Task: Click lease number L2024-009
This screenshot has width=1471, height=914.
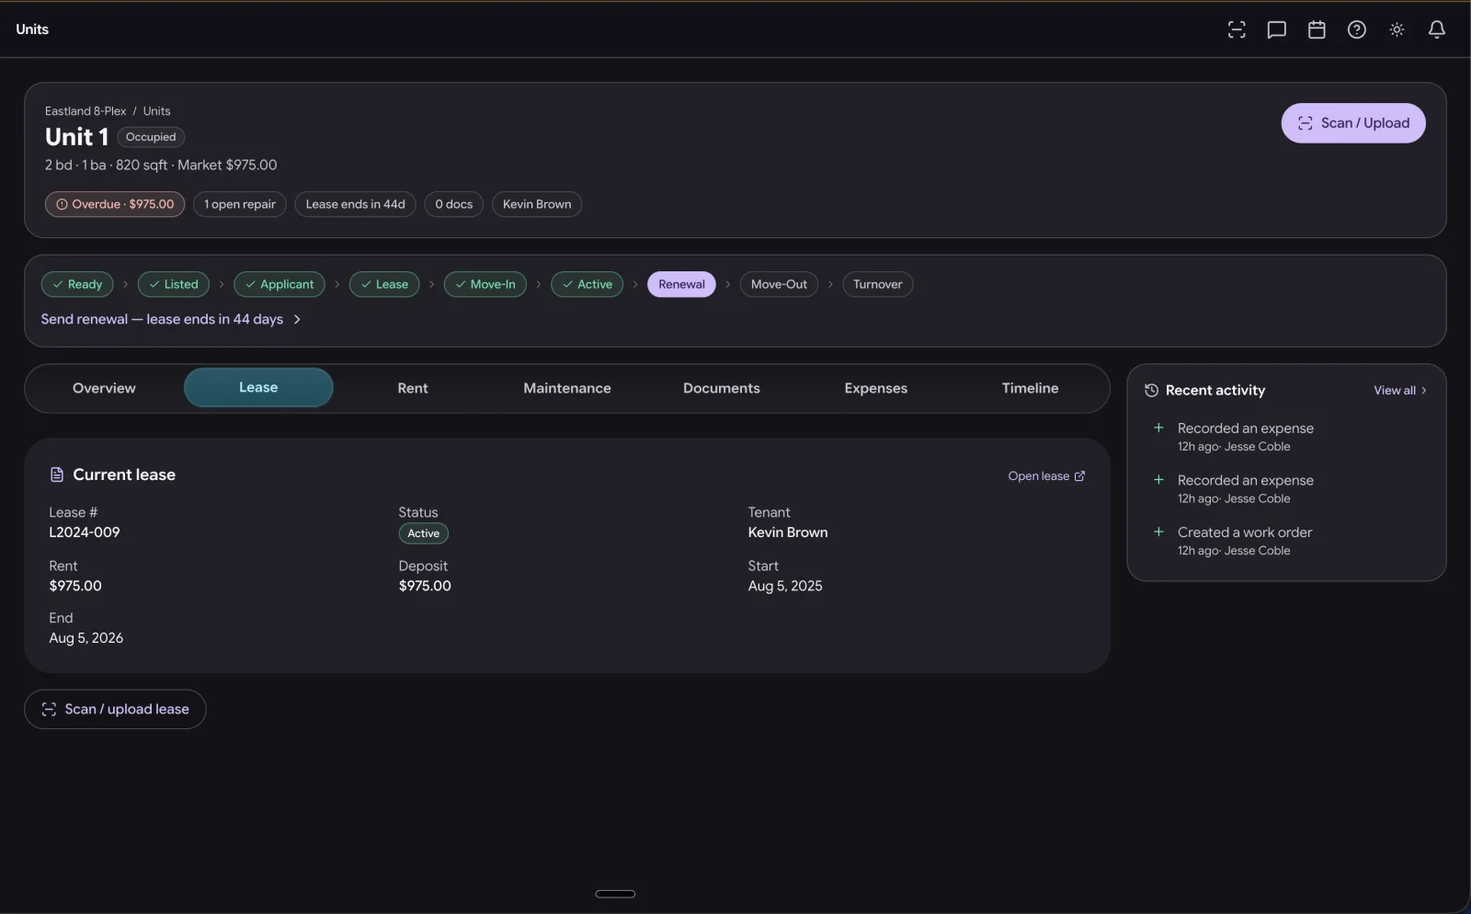Action: click(85, 532)
